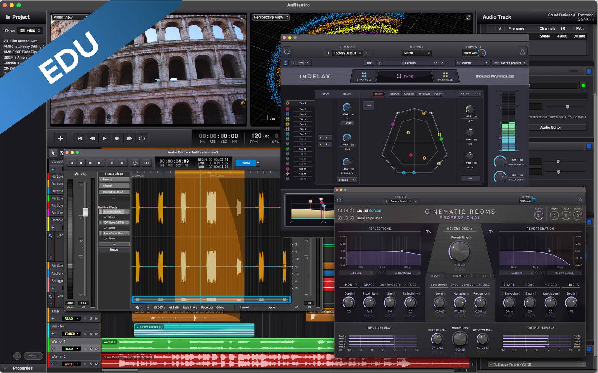The width and height of the screenshot is (598, 373).
Task: Click the Record button in main transport
Action: [x=117, y=138]
